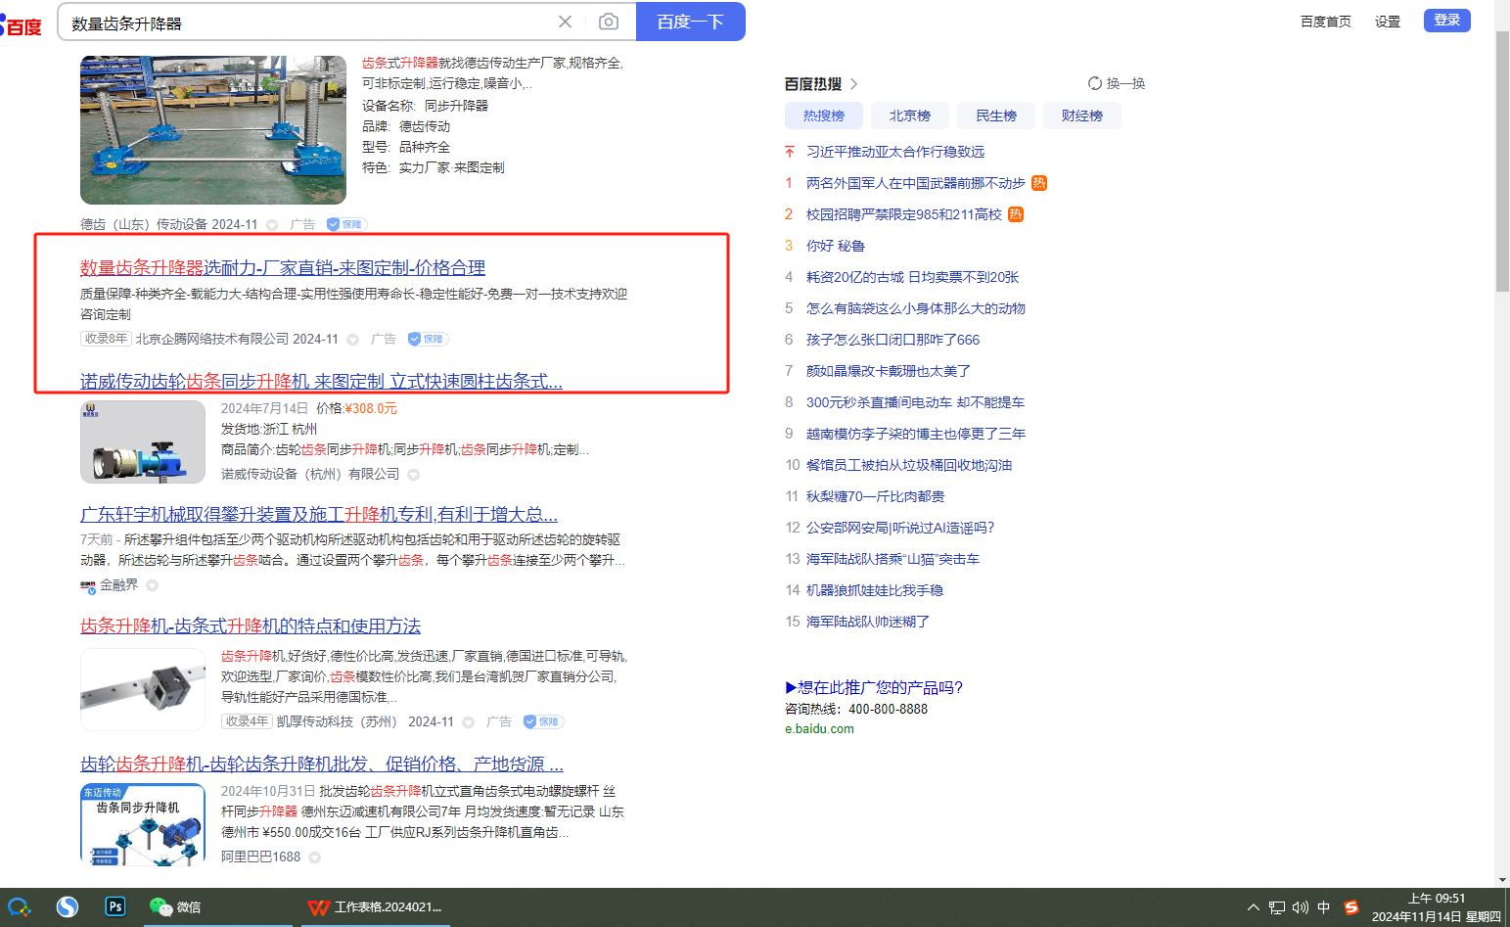Open the 设置 menu
The width and height of the screenshot is (1510, 927).
click(1387, 22)
